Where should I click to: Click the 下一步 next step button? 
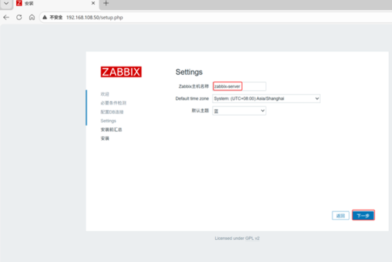click(x=363, y=215)
